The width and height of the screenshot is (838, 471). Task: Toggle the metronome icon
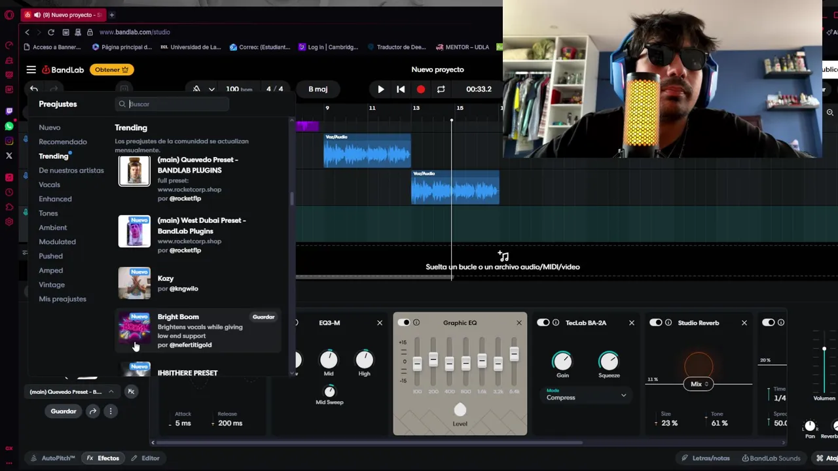pyautogui.click(x=196, y=89)
